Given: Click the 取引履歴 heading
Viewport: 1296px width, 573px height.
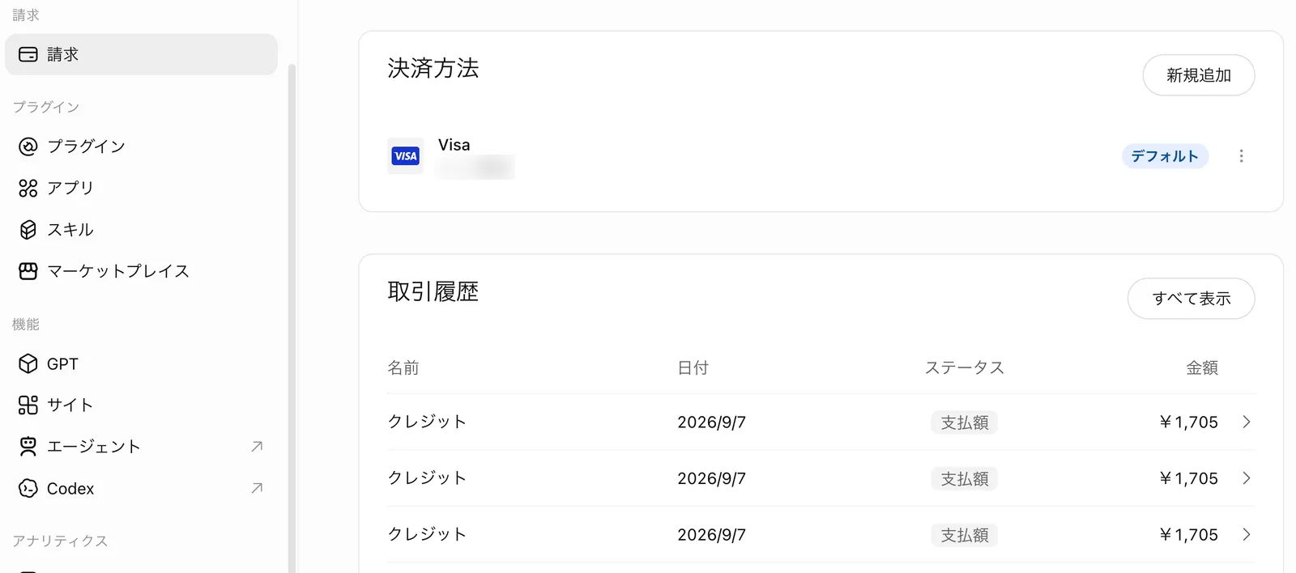Looking at the screenshot, I should coord(433,291).
